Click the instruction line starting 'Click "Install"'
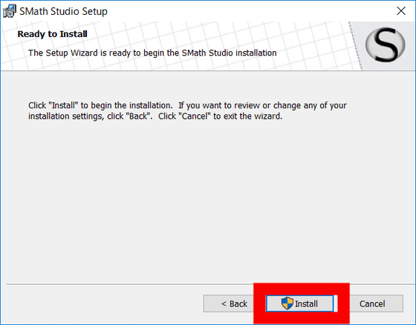The image size is (416, 325). click(187, 105)
